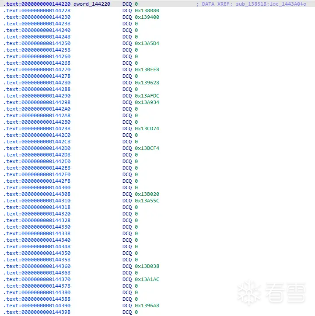The height and width of the screenshot is (316, 315).
Task: Click address .text:0000000000144290
Action: [37, 96]
